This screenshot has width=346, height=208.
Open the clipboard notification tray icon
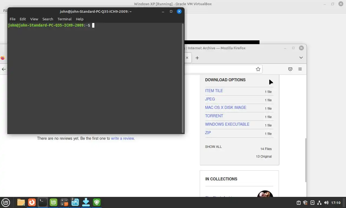(x=299, y=203)
